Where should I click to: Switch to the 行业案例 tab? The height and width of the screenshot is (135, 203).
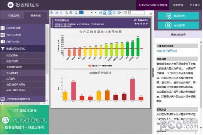pos(13,16)
